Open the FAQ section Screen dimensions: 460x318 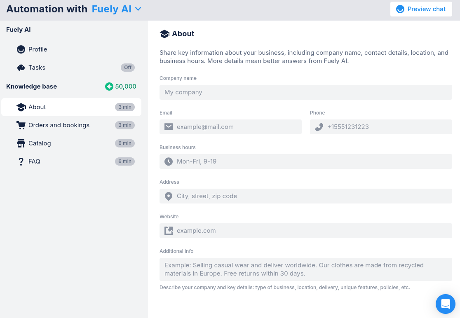pos(34,161)
